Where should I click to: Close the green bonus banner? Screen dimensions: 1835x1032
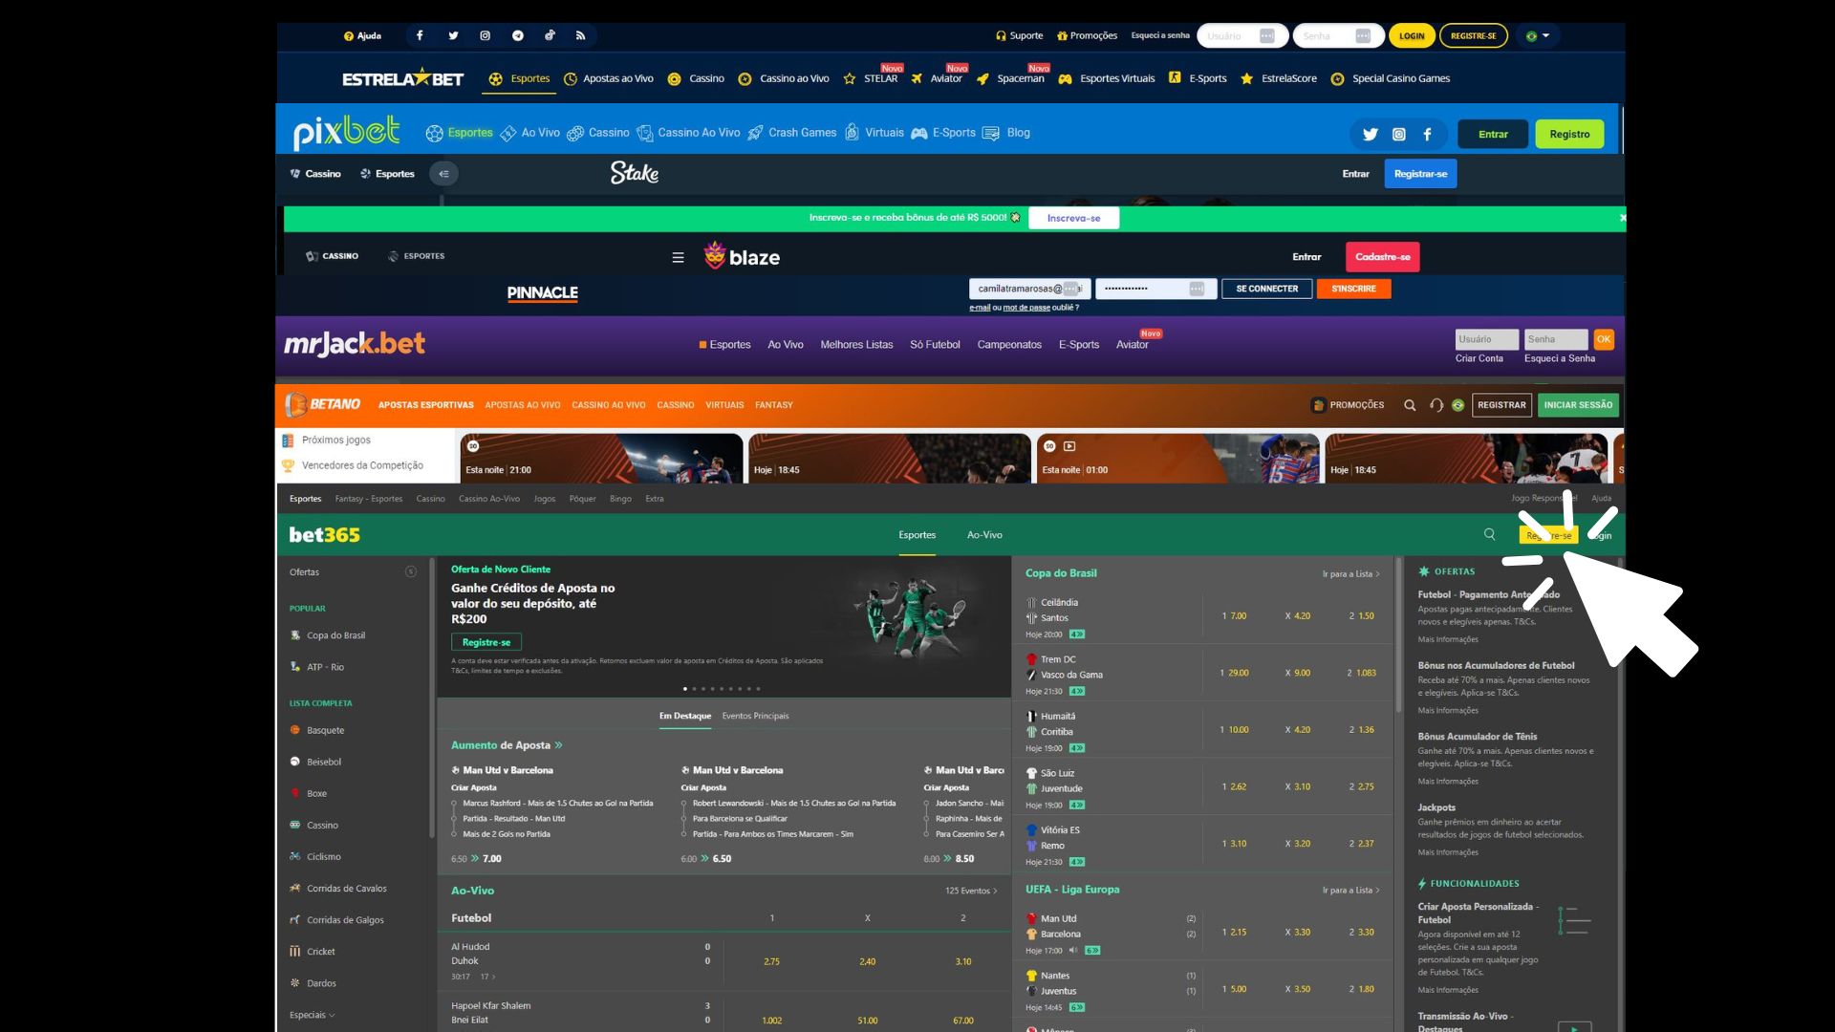pos(1622,218)
